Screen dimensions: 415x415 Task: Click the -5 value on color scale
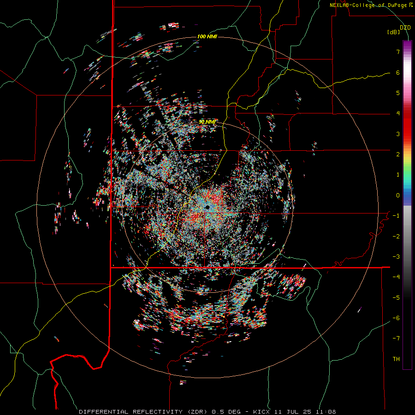(x=396, y=298)
